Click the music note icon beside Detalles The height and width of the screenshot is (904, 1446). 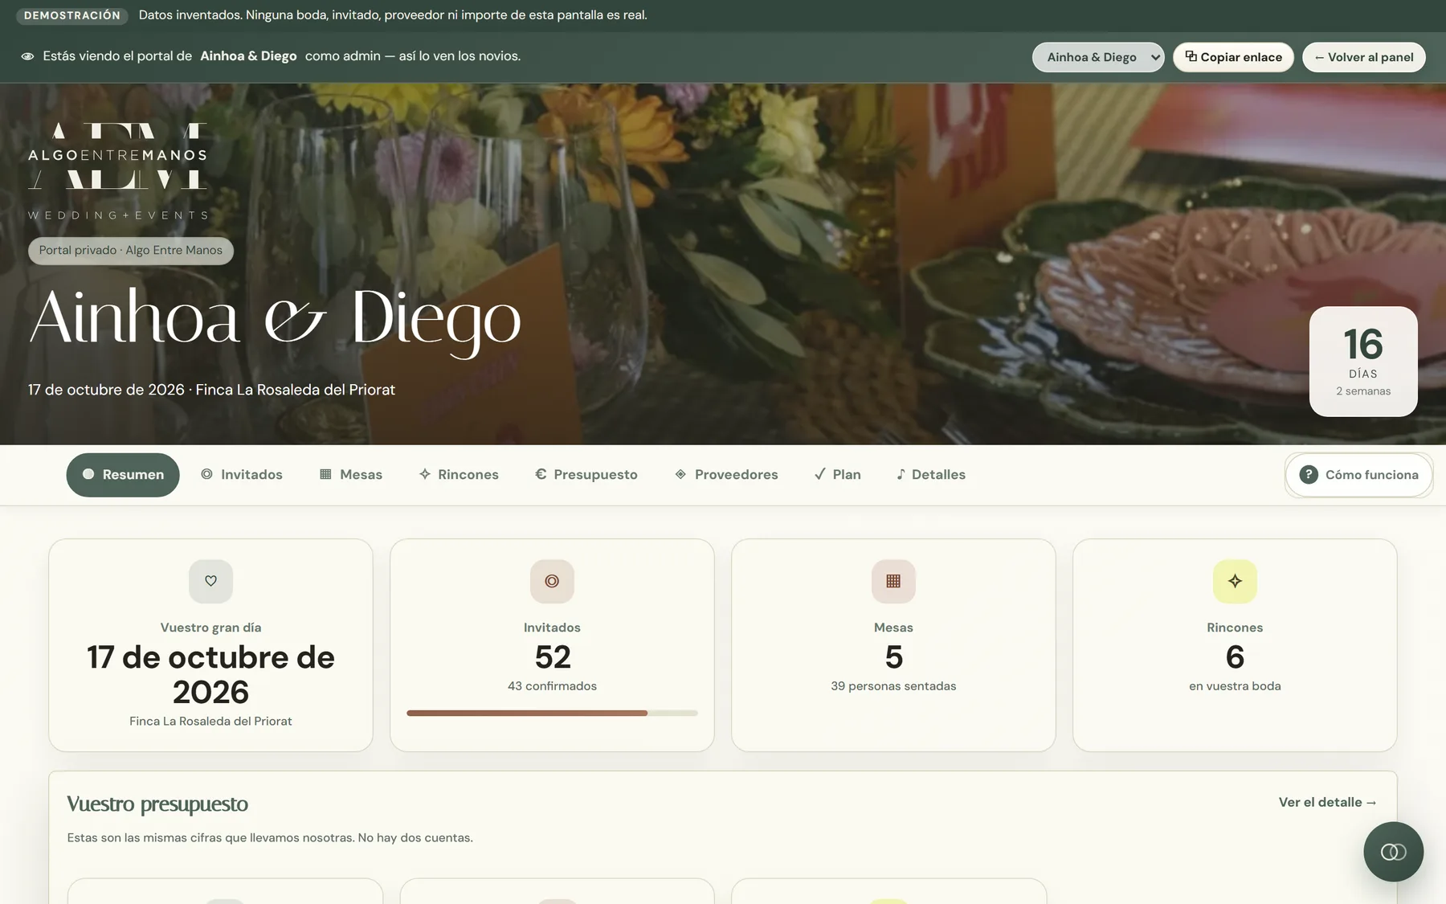coord(901,474)
